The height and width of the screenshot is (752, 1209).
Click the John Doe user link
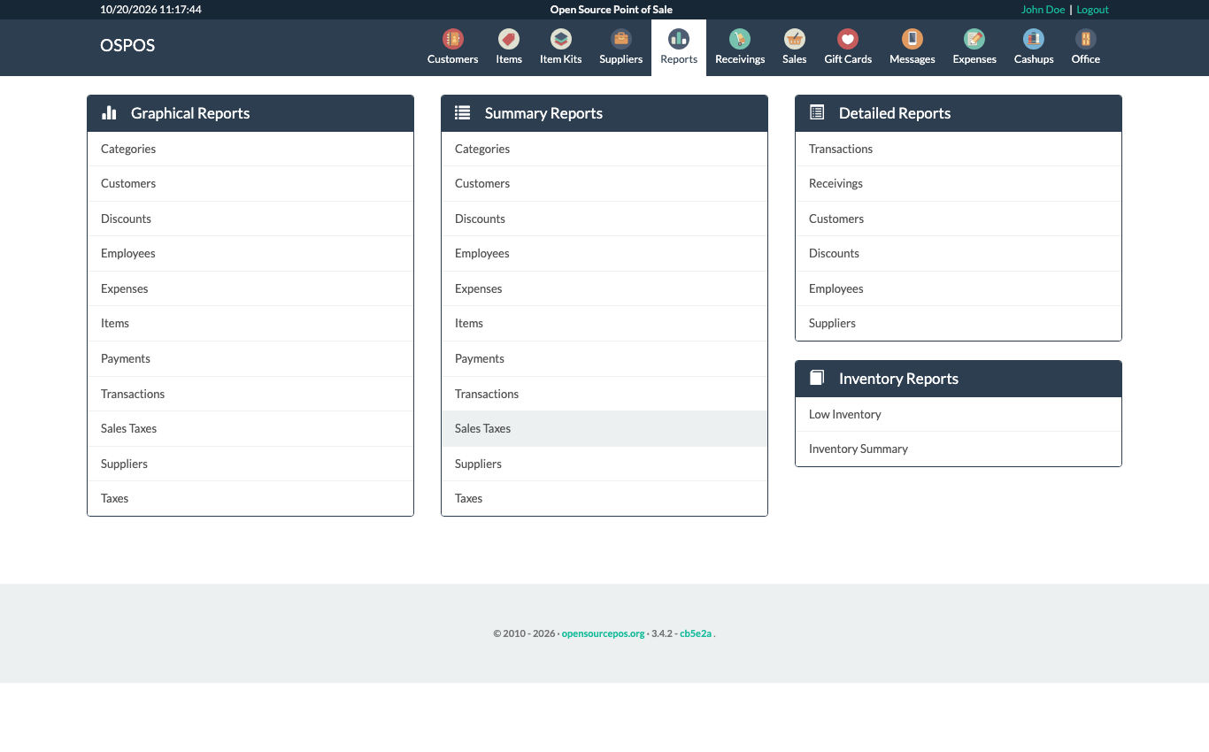coord(1043,10)
